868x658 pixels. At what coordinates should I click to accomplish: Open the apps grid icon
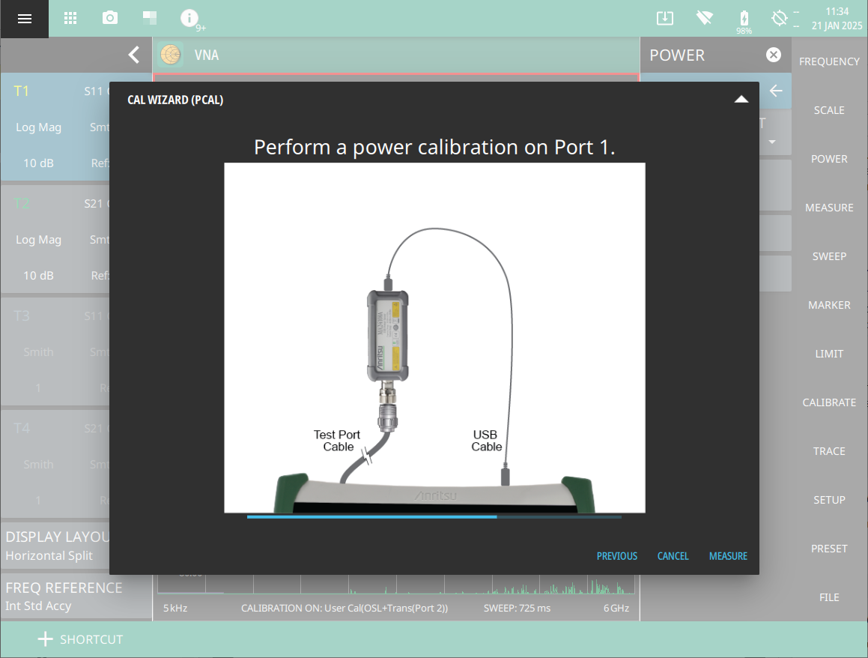pos(70,19)
